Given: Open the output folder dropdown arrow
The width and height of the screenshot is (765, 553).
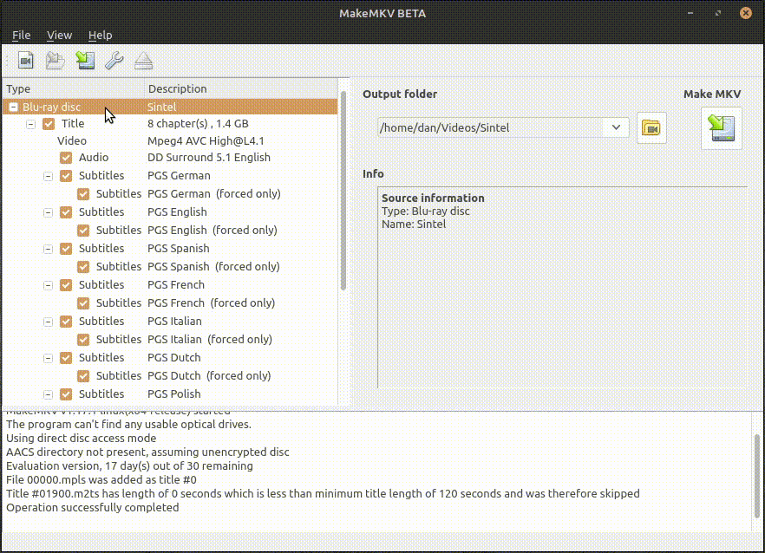Looking at the screenshot, I should pos(616,127).
